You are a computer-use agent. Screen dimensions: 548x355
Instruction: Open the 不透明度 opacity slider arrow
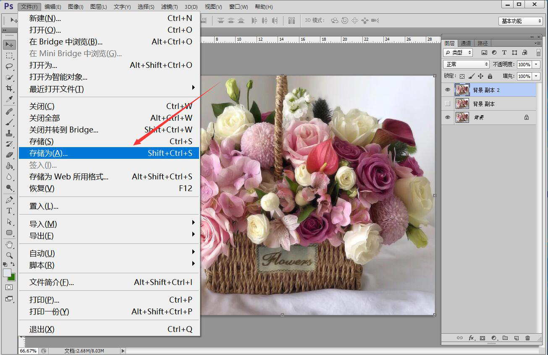(x=536, y=65)
